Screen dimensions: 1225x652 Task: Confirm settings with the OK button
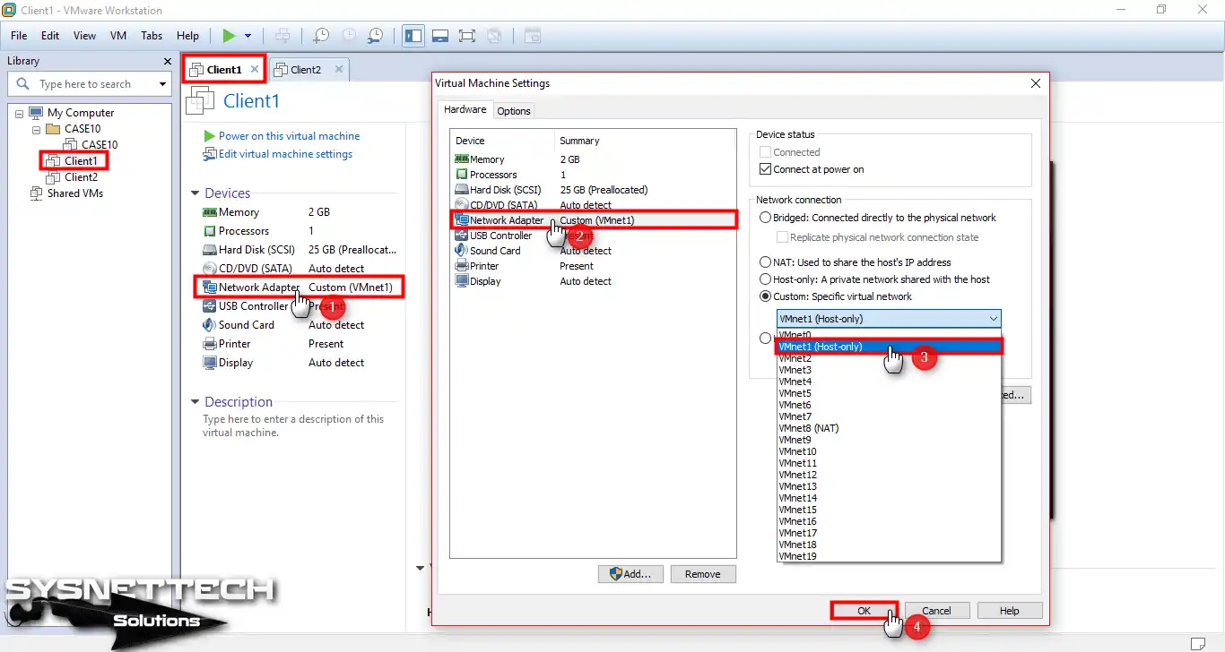click(863, 610)
